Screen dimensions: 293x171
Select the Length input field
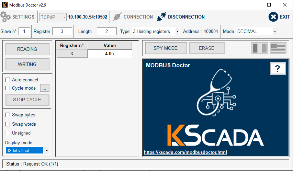(106, 32)
